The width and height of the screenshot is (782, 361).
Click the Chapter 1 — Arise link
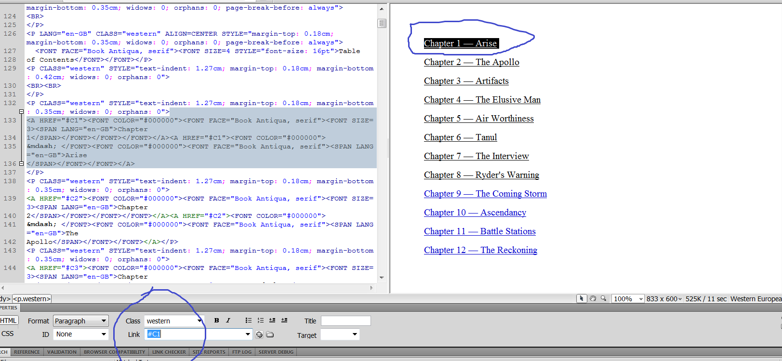(460, 43)
